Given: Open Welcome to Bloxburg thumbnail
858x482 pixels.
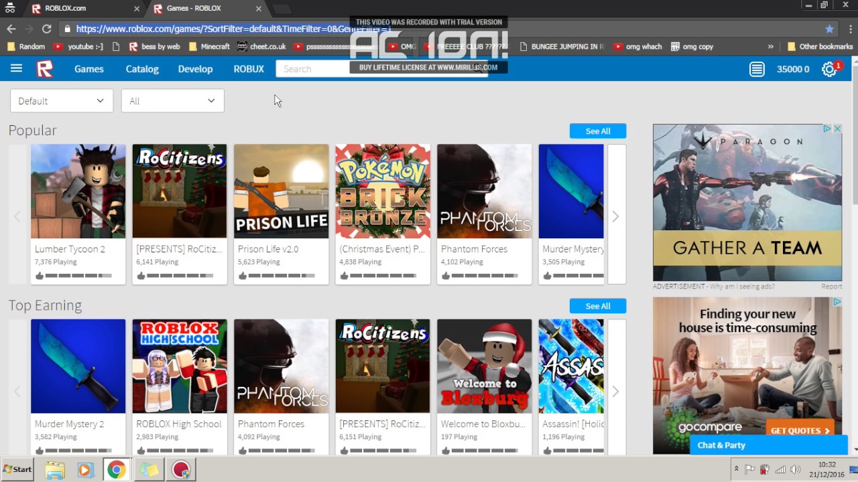Looking at the screenshot, I should pos(484,366).
